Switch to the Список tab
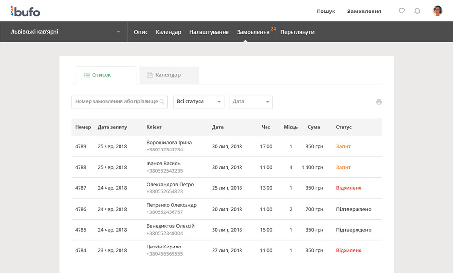The width and height of the screenshot is (453, 273). click(x=98, y=75)
